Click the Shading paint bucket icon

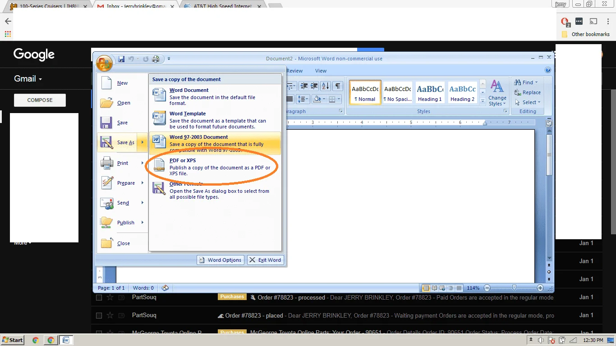pyautogui.click(x=317, y=99)
